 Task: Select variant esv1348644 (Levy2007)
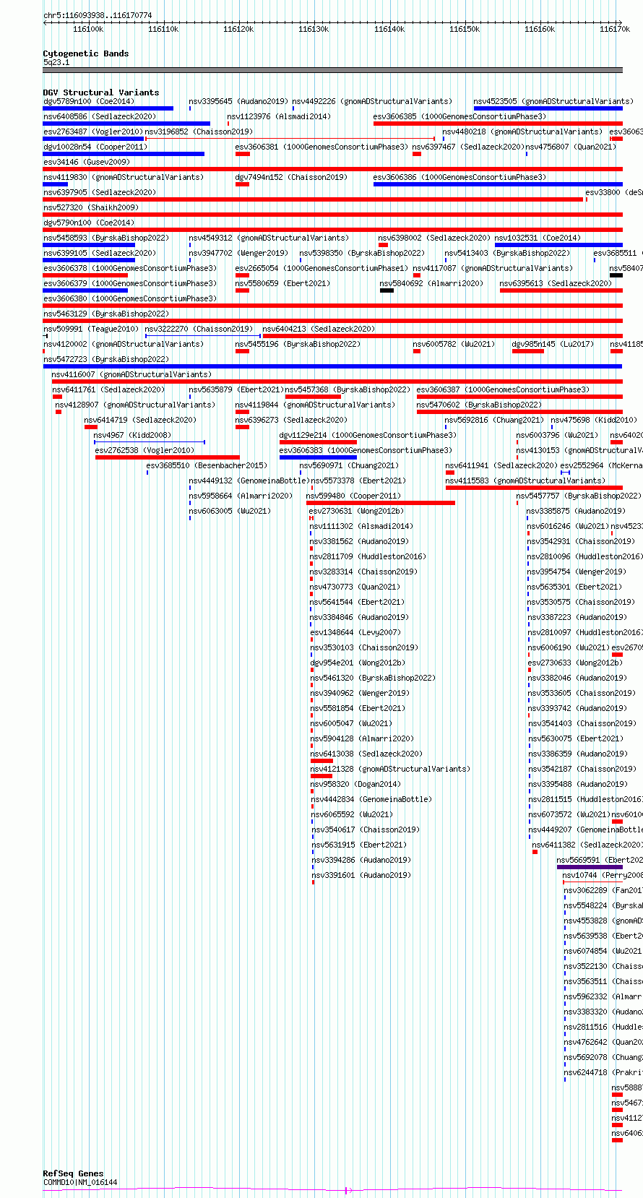pyautogui.click(x=355, y=632)
